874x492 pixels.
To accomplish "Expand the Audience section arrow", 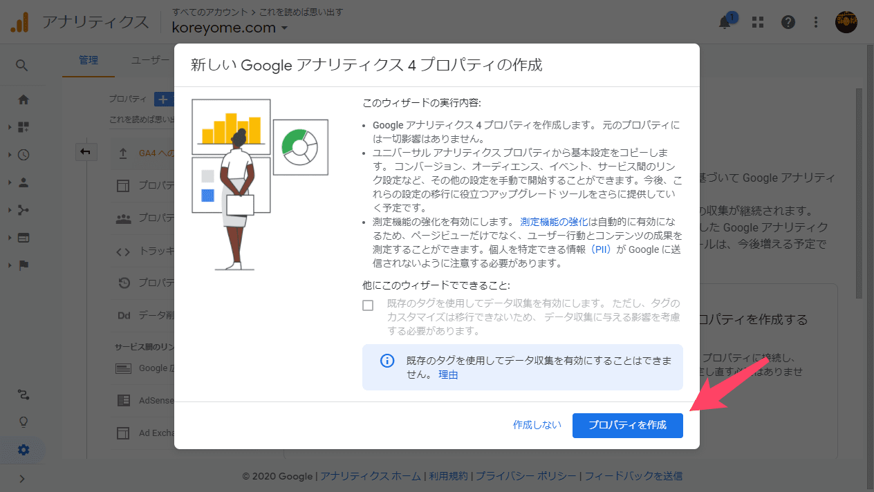I will (10, 182).
